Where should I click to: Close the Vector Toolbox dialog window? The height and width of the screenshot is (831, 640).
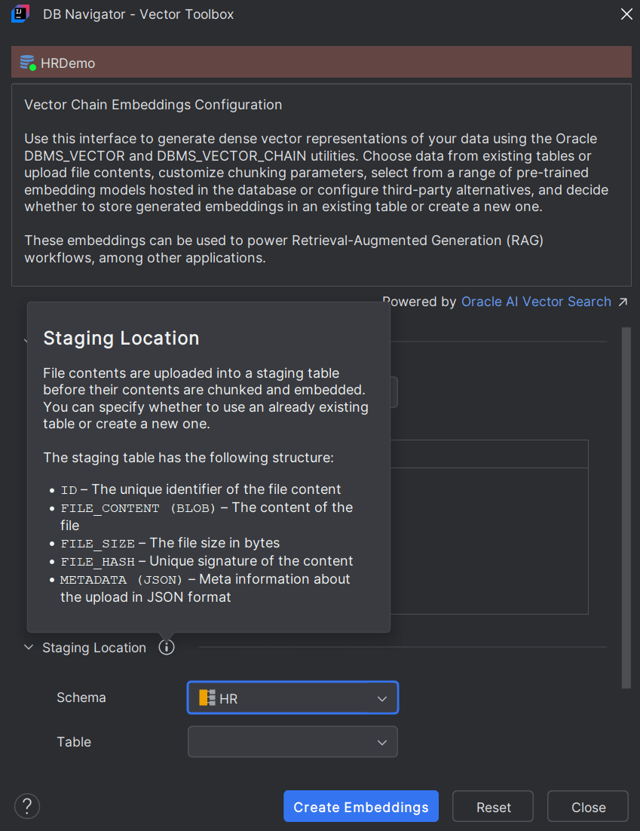[626, 14]
